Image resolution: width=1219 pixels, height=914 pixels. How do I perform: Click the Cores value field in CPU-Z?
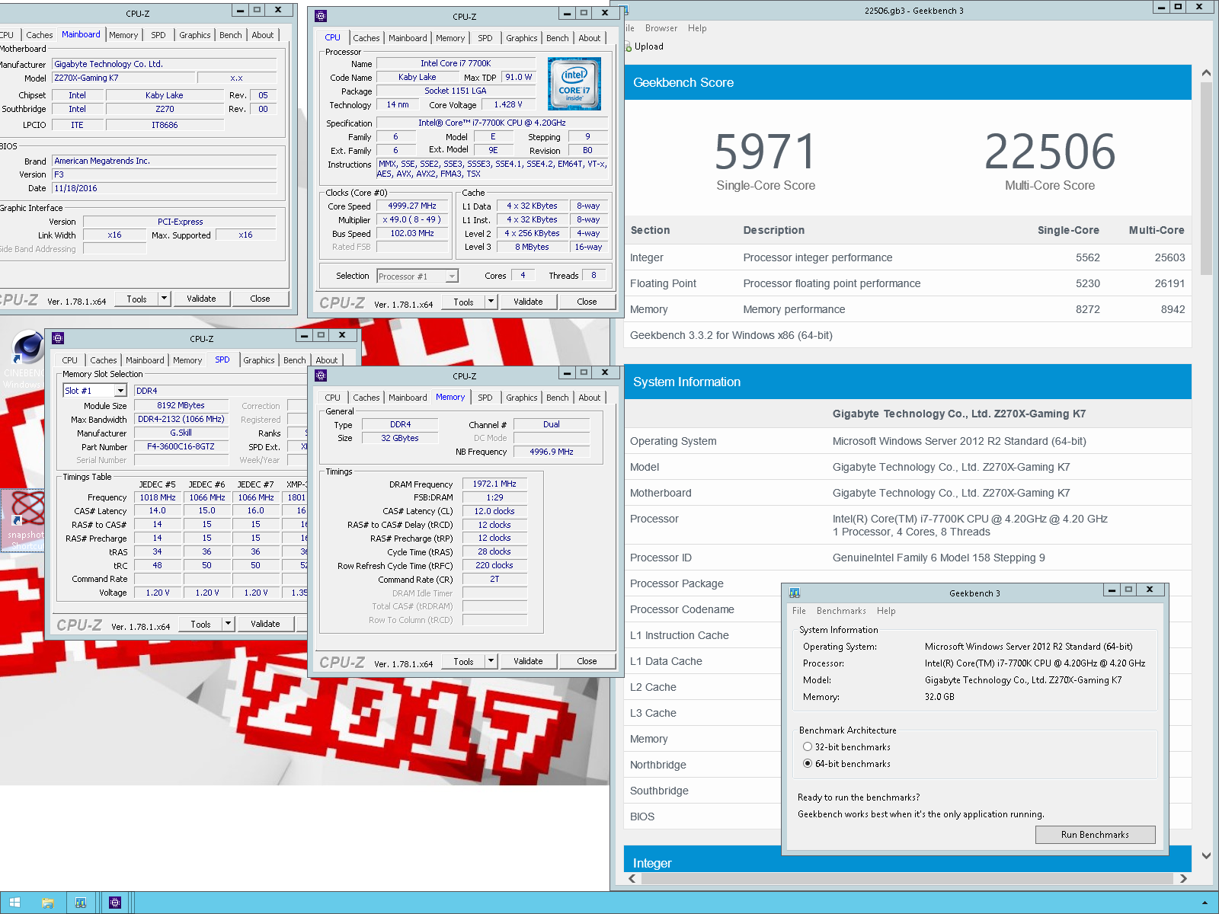click(523, 276)
